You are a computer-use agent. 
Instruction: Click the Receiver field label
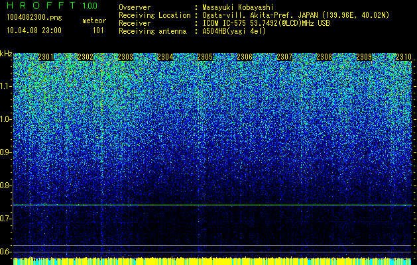(135, 23)
